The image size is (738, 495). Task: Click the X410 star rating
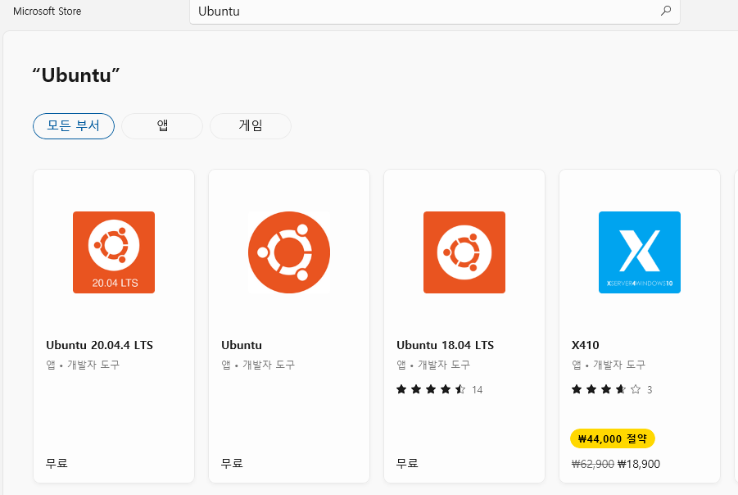click(606, 389)
